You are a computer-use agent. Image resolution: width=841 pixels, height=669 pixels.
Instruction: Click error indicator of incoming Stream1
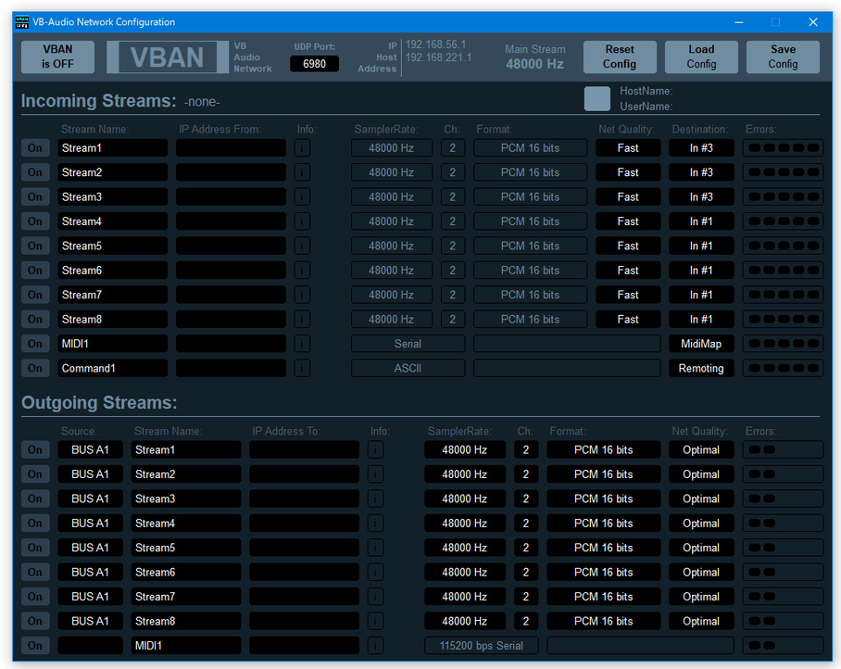(x=783, y=148)
